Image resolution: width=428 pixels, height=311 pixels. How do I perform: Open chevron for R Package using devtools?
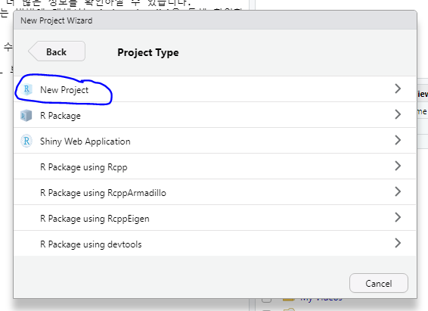(398, 243)
